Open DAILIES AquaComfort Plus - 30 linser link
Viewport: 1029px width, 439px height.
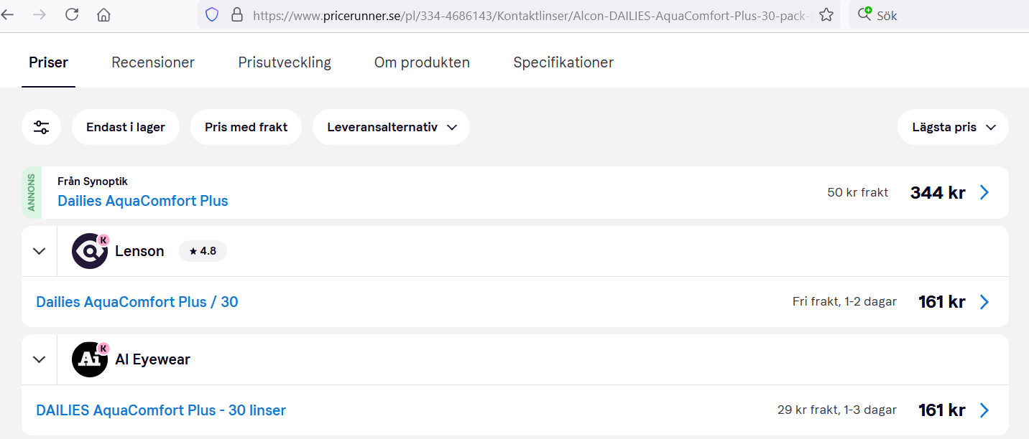(161, 410)
